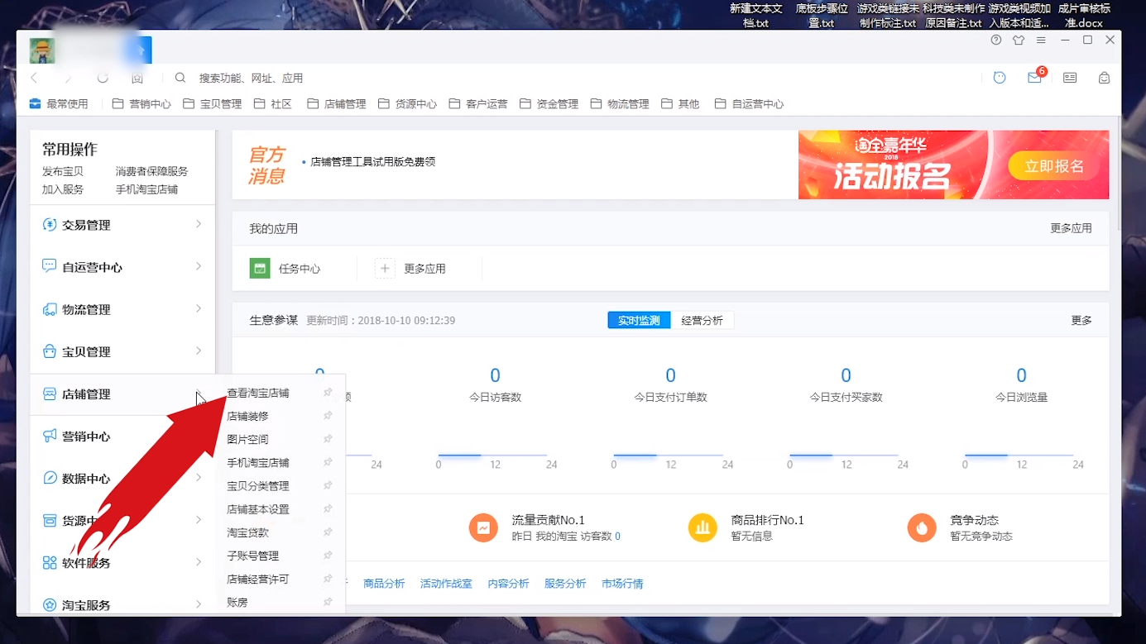Open the skin shirt icon
This screenshot has height=644, width=1146.
pyautogui.click(x=1019, y=40)
